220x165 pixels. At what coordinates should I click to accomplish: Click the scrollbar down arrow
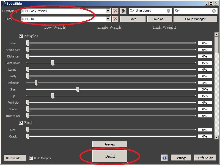pyautogui.click(x=216, y=137)
